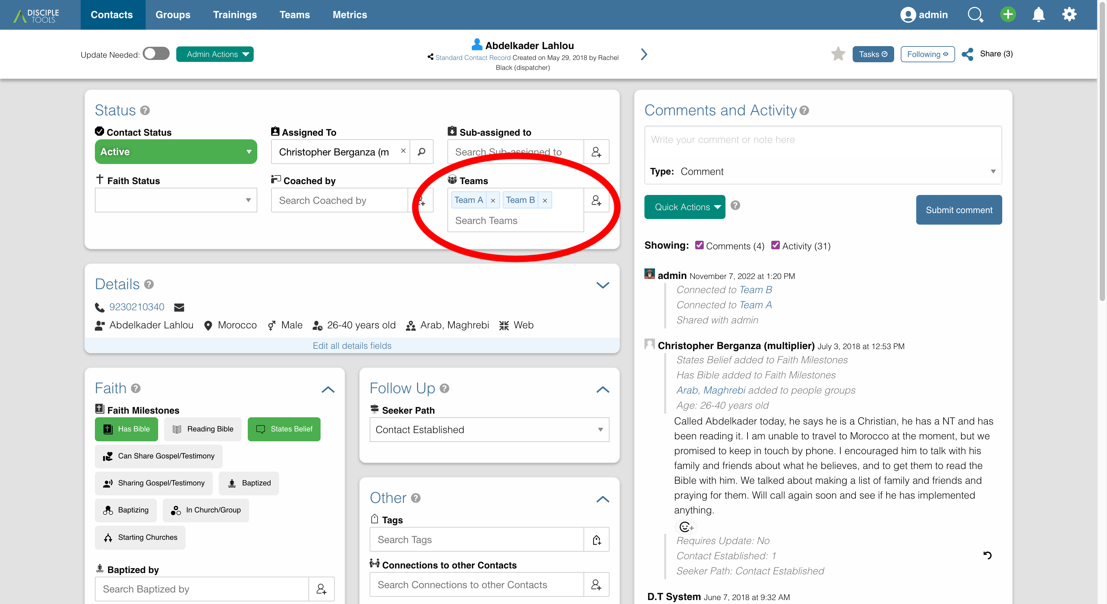This screenshot has height=604, width=1107.
Task: Open Metrics tab
Action: pyautogui.click(x=349, y=14)
